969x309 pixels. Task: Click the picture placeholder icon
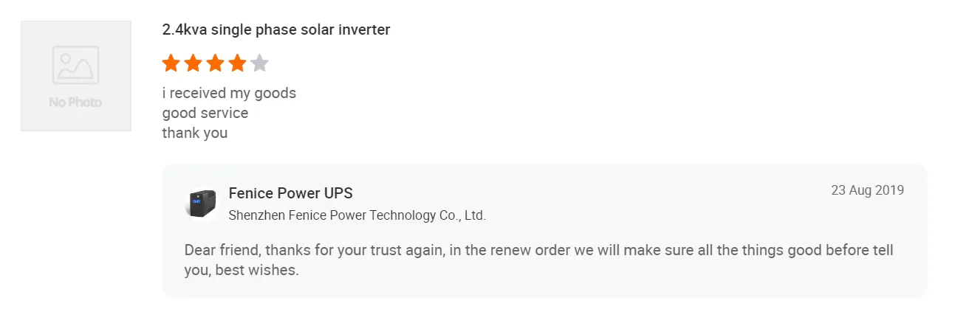(x=75, y=65)
